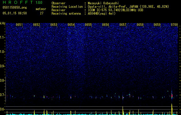Viewport: 181px width, 115px height.
Task: Click the A504HB(yagi 4el) antenna text
Action: [x=102, y=14]
